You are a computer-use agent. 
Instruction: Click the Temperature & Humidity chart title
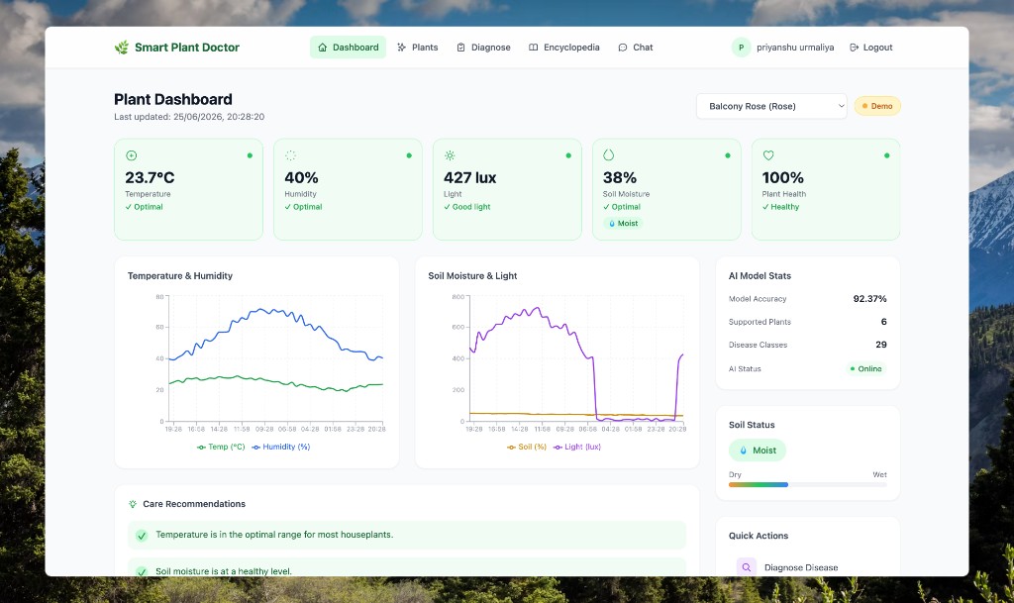(180, 276)
